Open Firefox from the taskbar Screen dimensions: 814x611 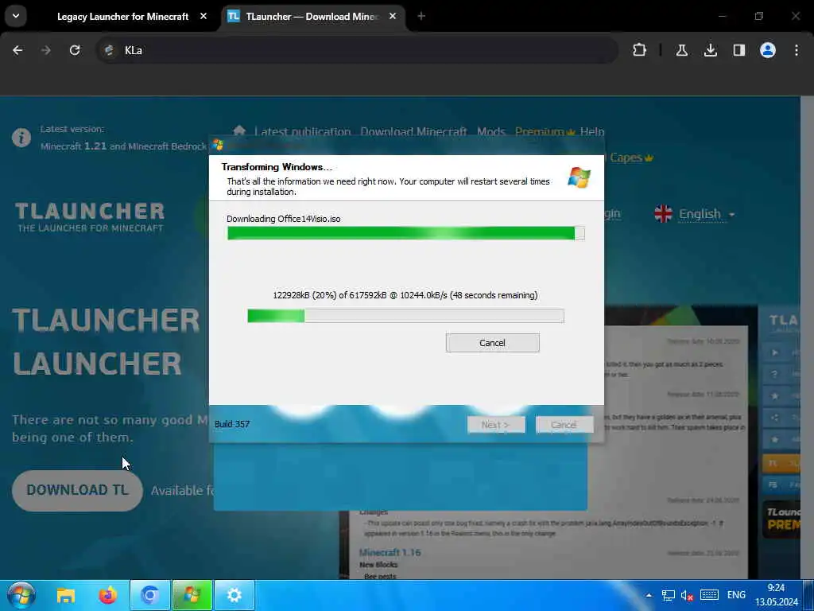pos(108,595)
